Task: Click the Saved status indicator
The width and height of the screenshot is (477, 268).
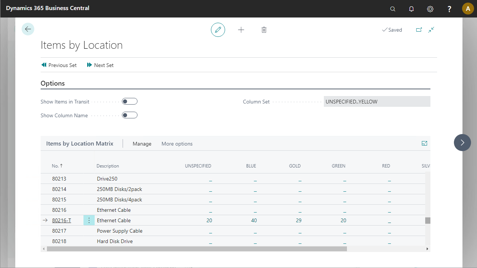Action: 392,30
